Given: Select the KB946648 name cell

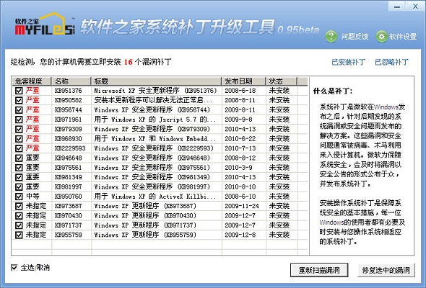Looking at the screenshot, I should [x=68, y=158].
